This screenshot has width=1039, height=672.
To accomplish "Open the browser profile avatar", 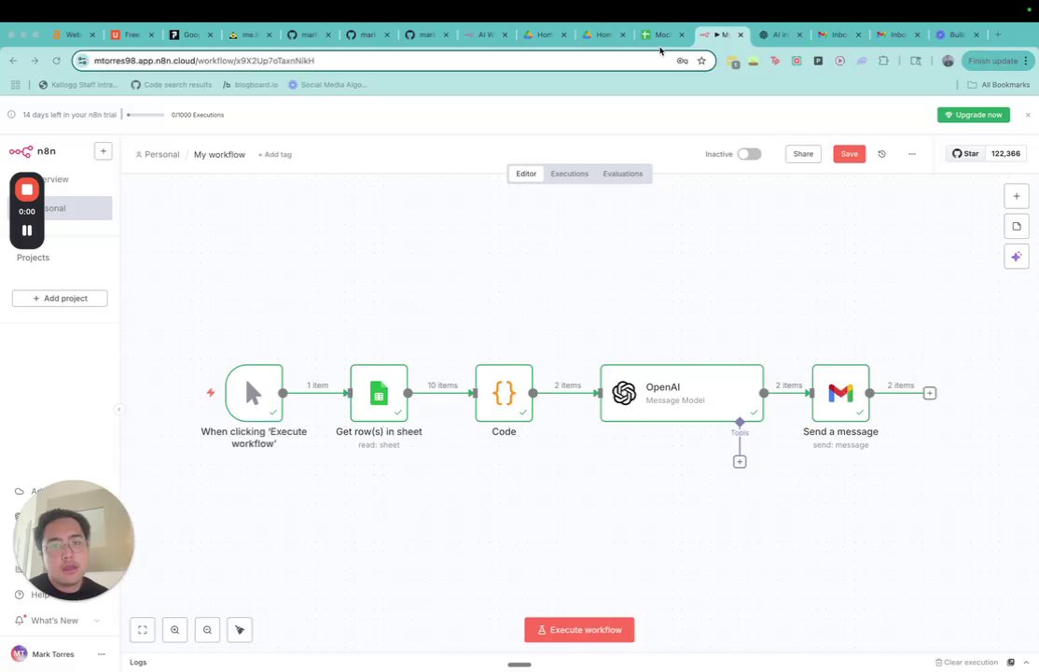I will pos(949,61).
